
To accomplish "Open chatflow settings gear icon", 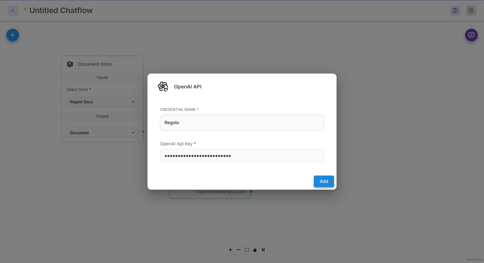I will pyautogui.click(x=471, y=10).
